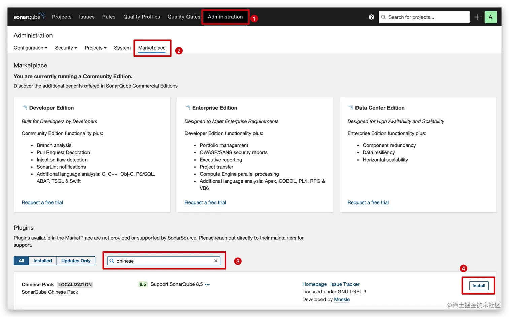This screenshot has height=317, width=509.
Task: Request a free trial for Enterprise Edition
Action: coord(205,202)
